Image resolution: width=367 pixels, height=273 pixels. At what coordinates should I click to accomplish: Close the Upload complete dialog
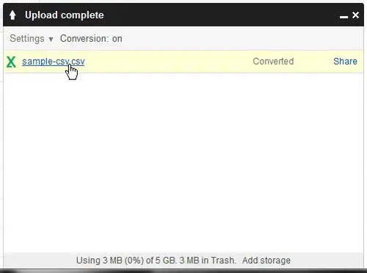click(x=355, y=15)
